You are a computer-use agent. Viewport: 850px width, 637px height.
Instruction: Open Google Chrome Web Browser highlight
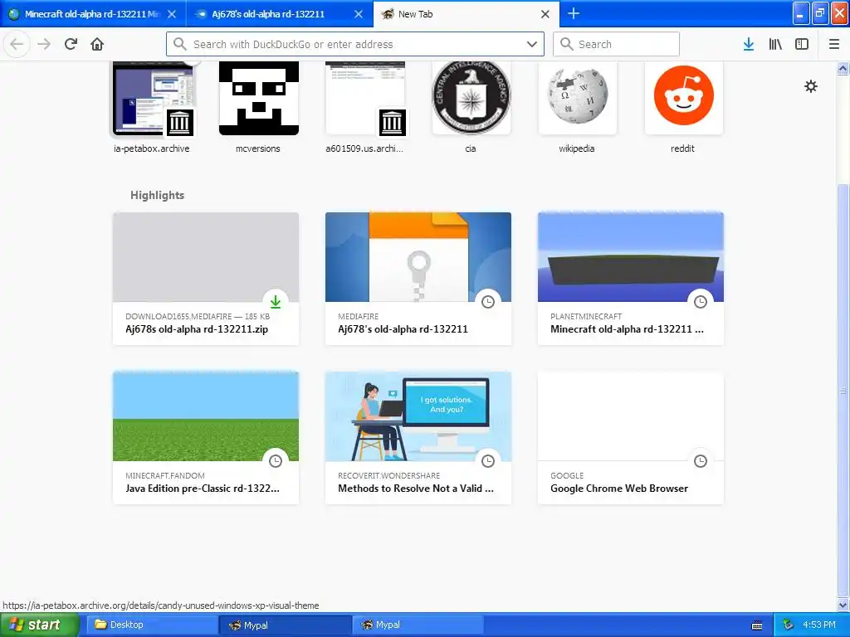click(631, 438)
